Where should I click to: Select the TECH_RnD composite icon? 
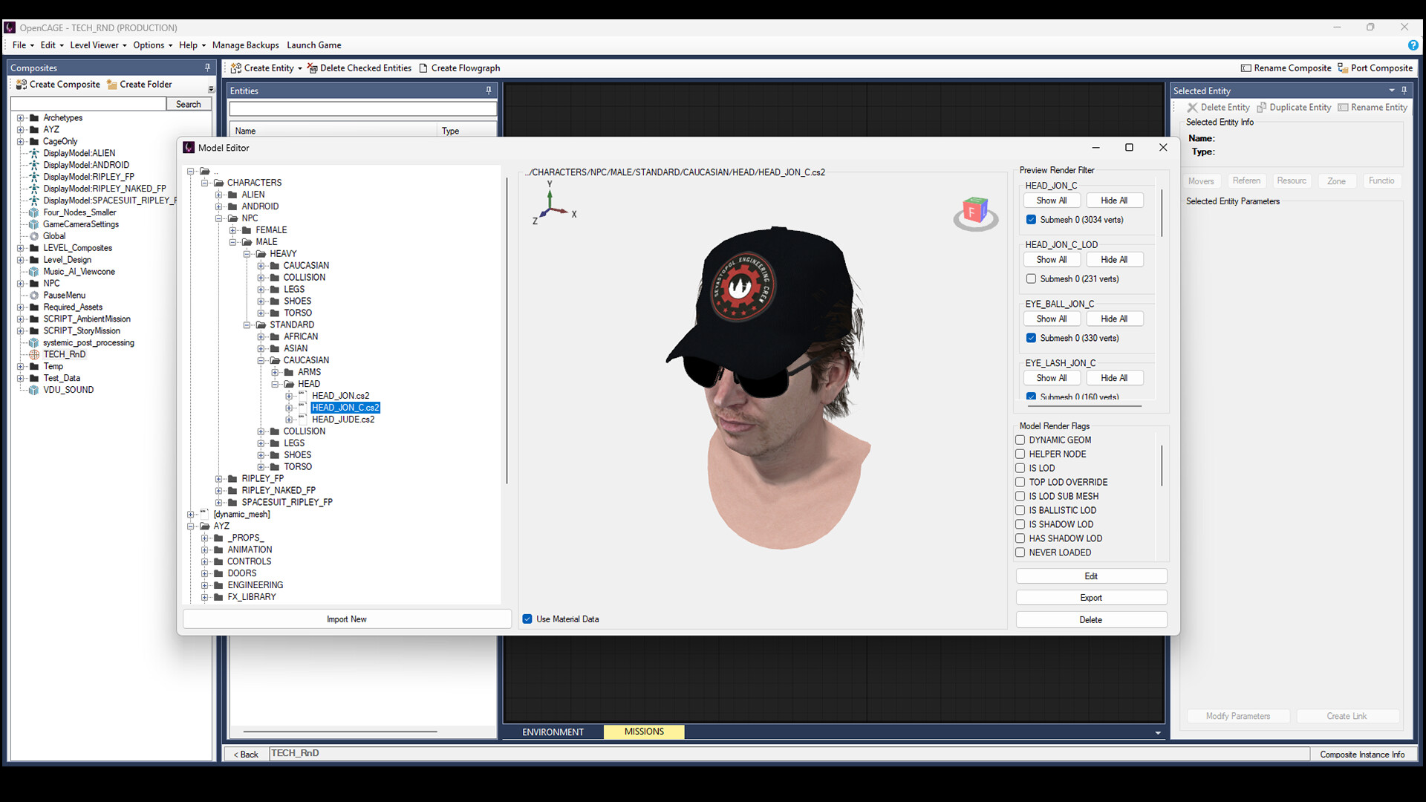click(x=33, y=355)
